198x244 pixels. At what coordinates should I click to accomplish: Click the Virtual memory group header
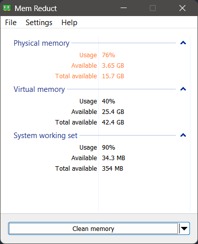point(39,89)
